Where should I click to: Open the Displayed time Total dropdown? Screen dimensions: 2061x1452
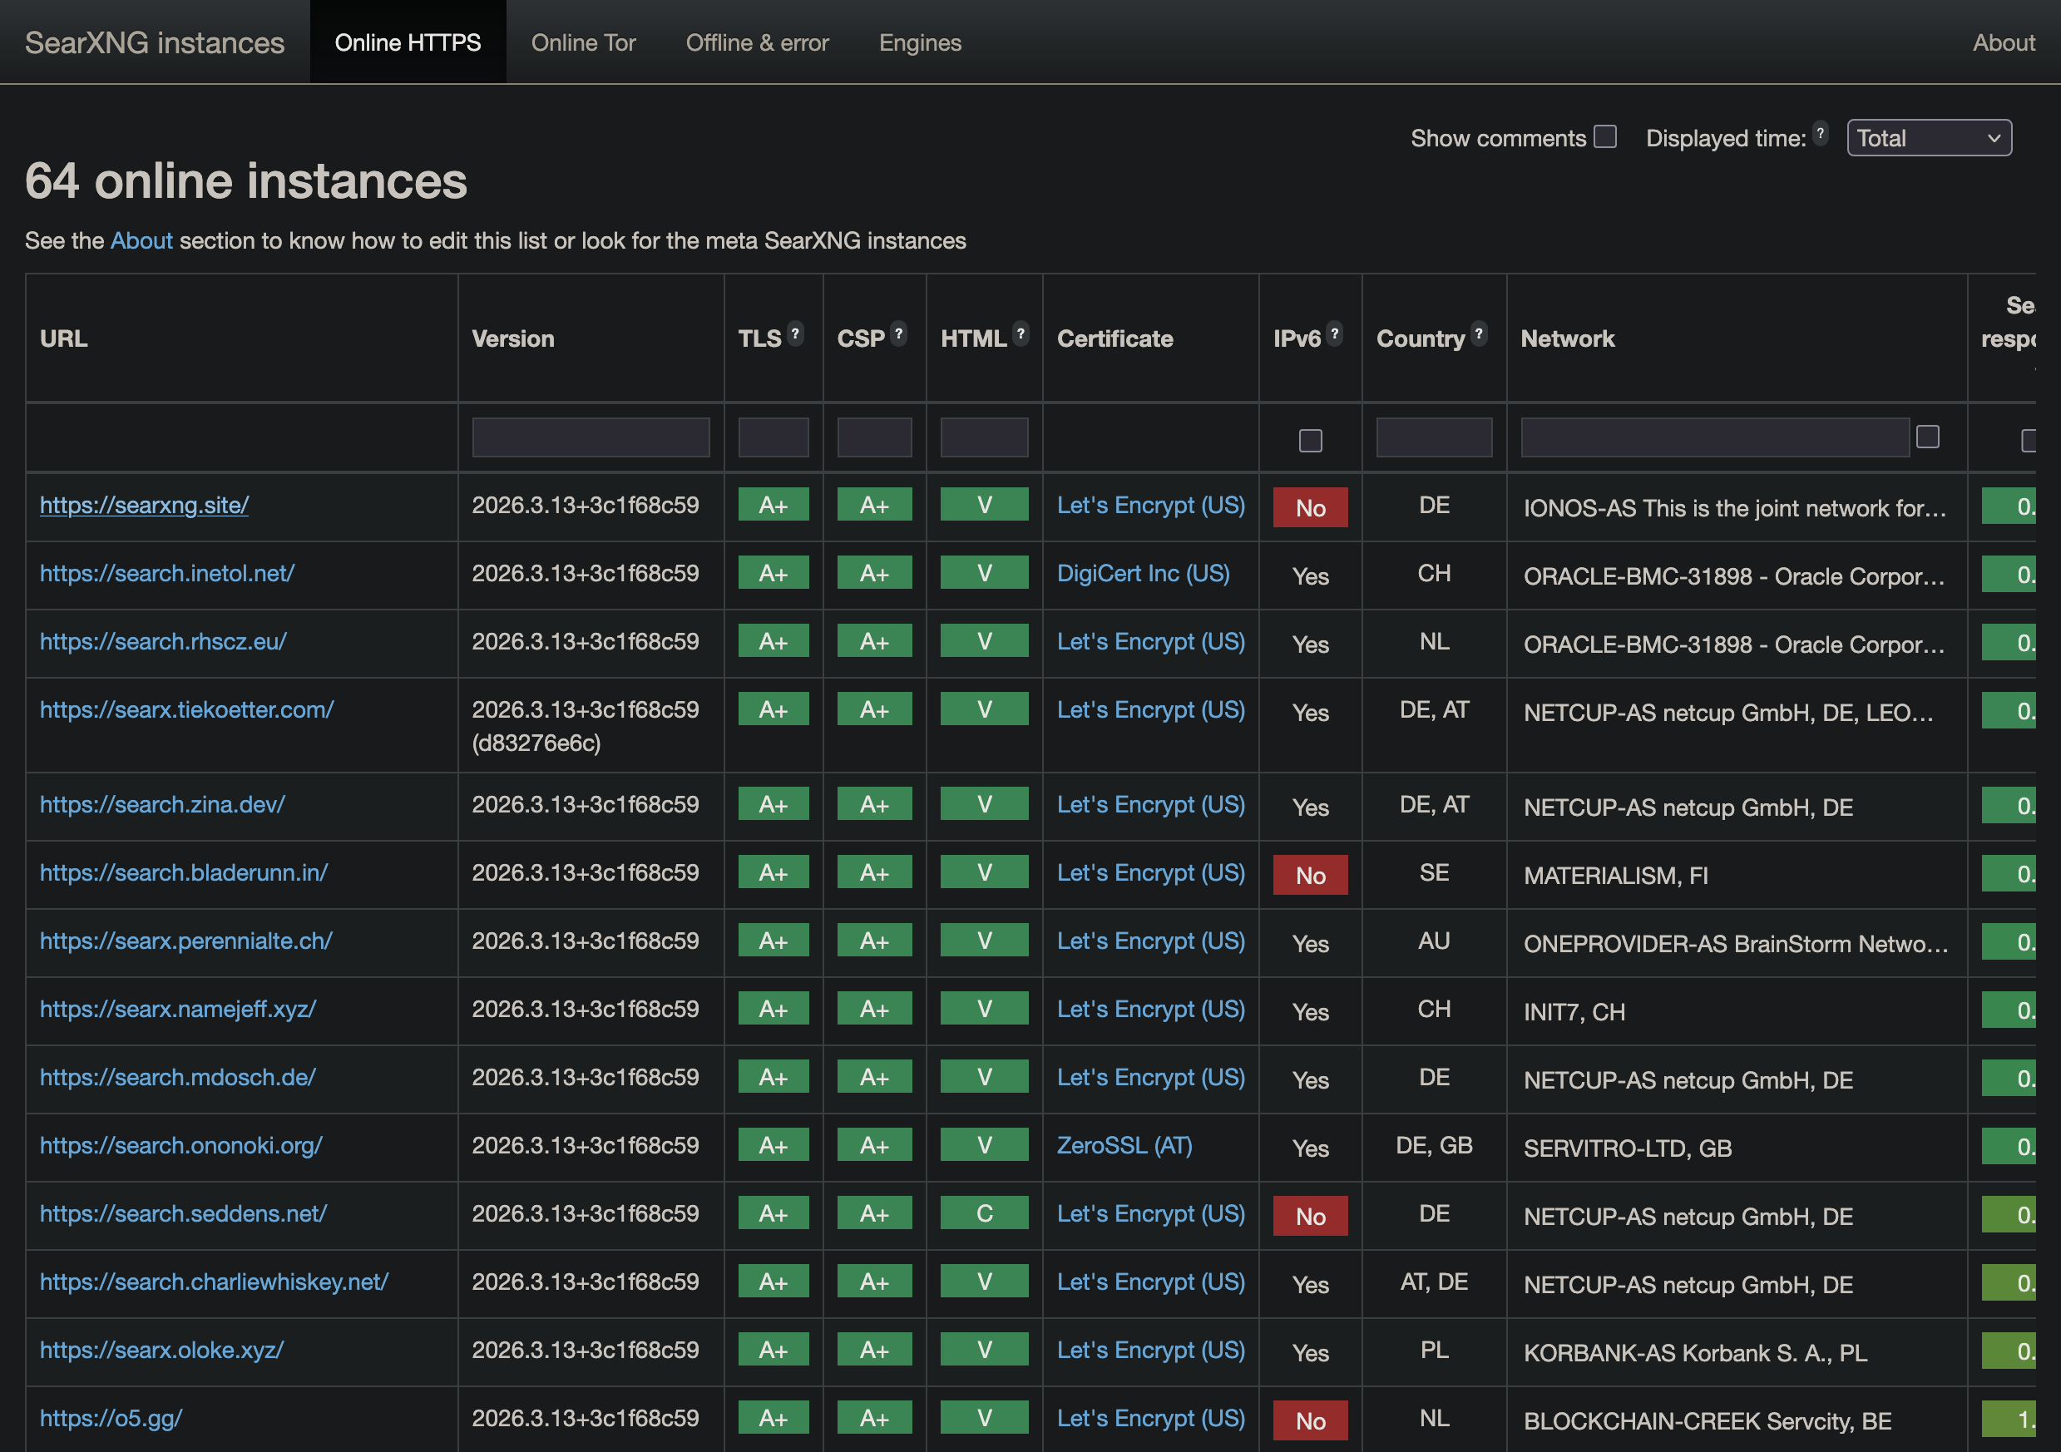pyautogui.click(x=1929, y=138)
